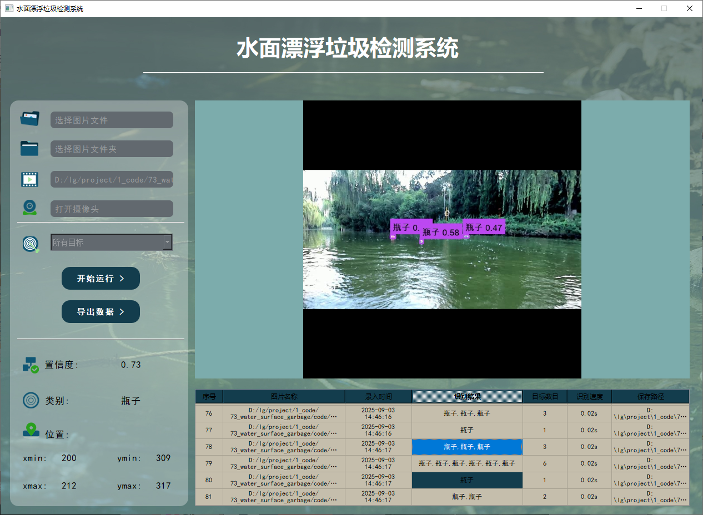Select row number 81 cell
The width and height of the screenshot is (703, 515).
tap(209, 497)
